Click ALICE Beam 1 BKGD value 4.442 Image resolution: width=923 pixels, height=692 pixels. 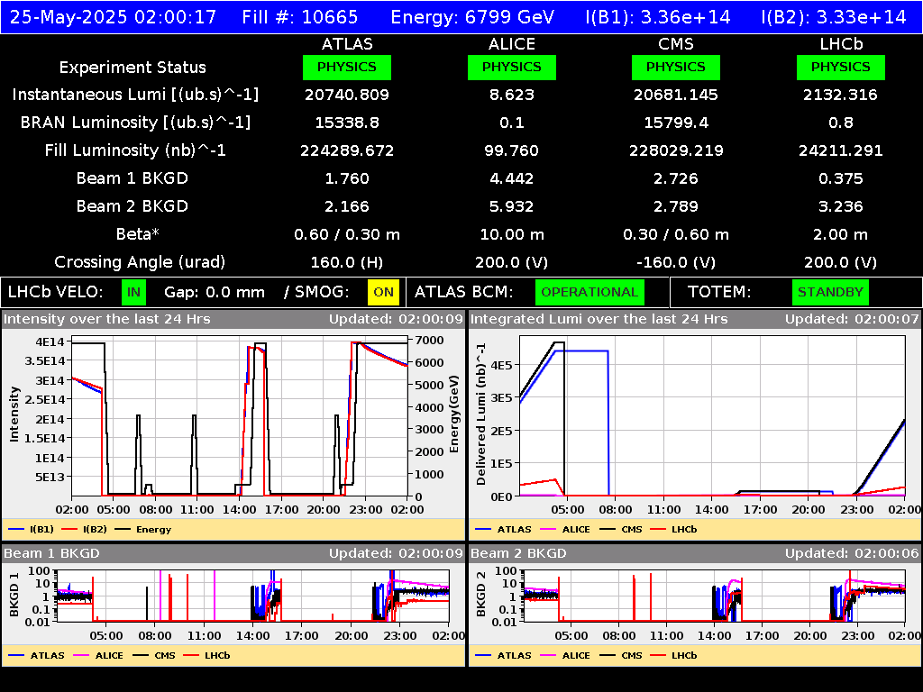pyautogui.click(x=512, y=178)
